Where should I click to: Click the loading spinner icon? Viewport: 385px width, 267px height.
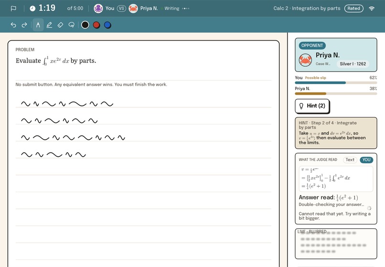[369, 208]
